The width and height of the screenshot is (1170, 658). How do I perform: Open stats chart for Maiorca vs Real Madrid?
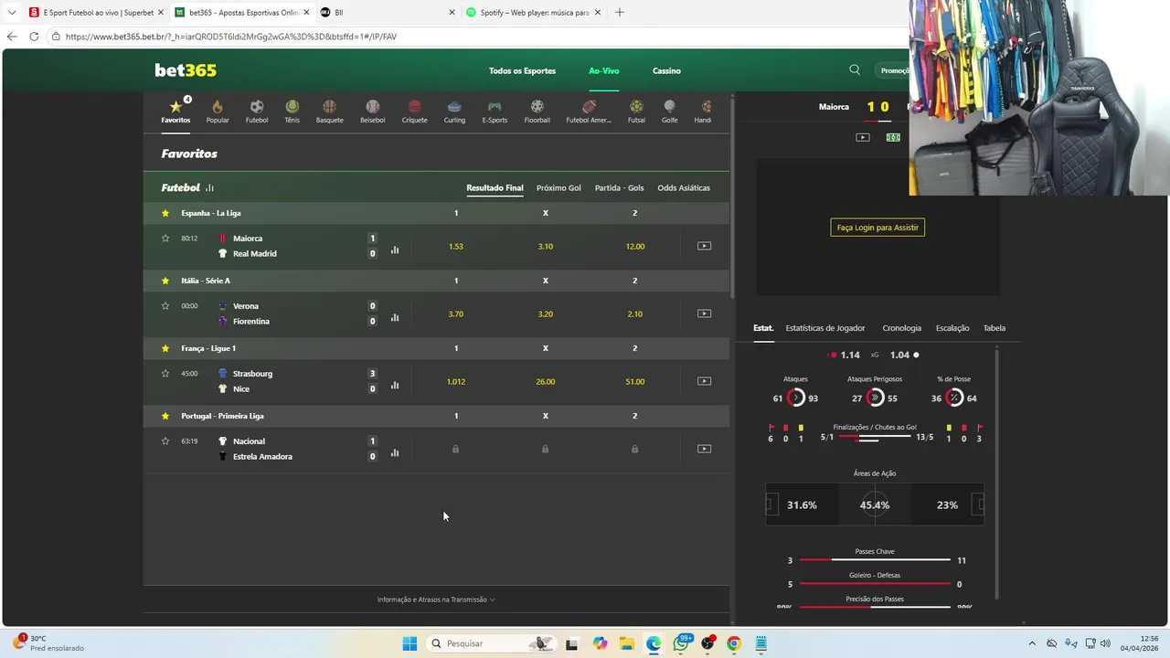point(395,249)
